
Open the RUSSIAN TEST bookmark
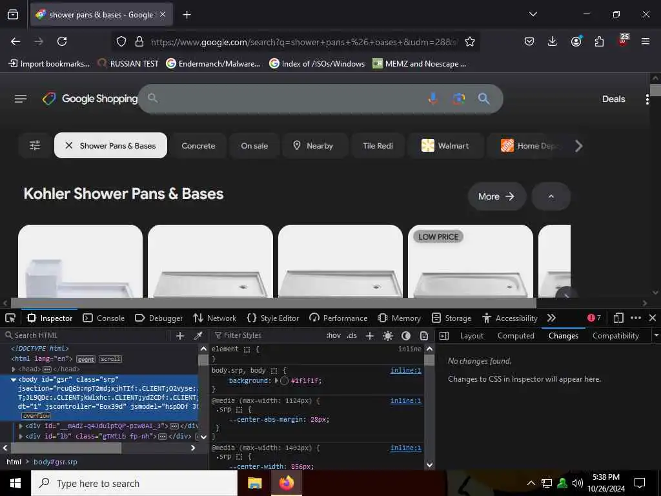(x=128, y=64)
